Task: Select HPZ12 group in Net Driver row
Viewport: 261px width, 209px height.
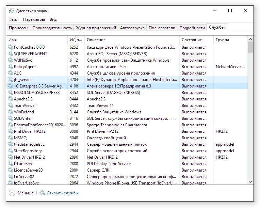Action: coord(222,157)
